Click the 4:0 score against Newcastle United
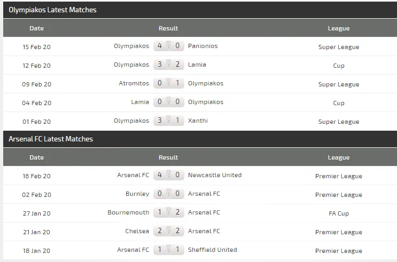Viewport: 397px width, 262px height. click(168, 175)
